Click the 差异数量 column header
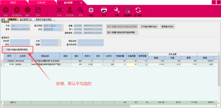Image resolution: width=221 pixels, height=108 pixels. pyautogui.click(x=143, y=56)
